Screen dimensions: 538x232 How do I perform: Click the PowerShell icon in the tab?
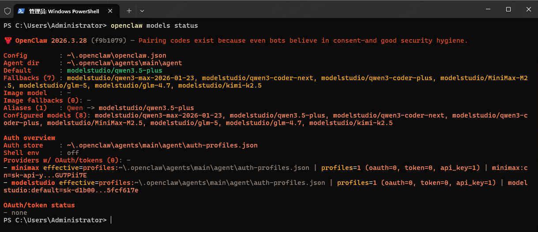[21, 11]
